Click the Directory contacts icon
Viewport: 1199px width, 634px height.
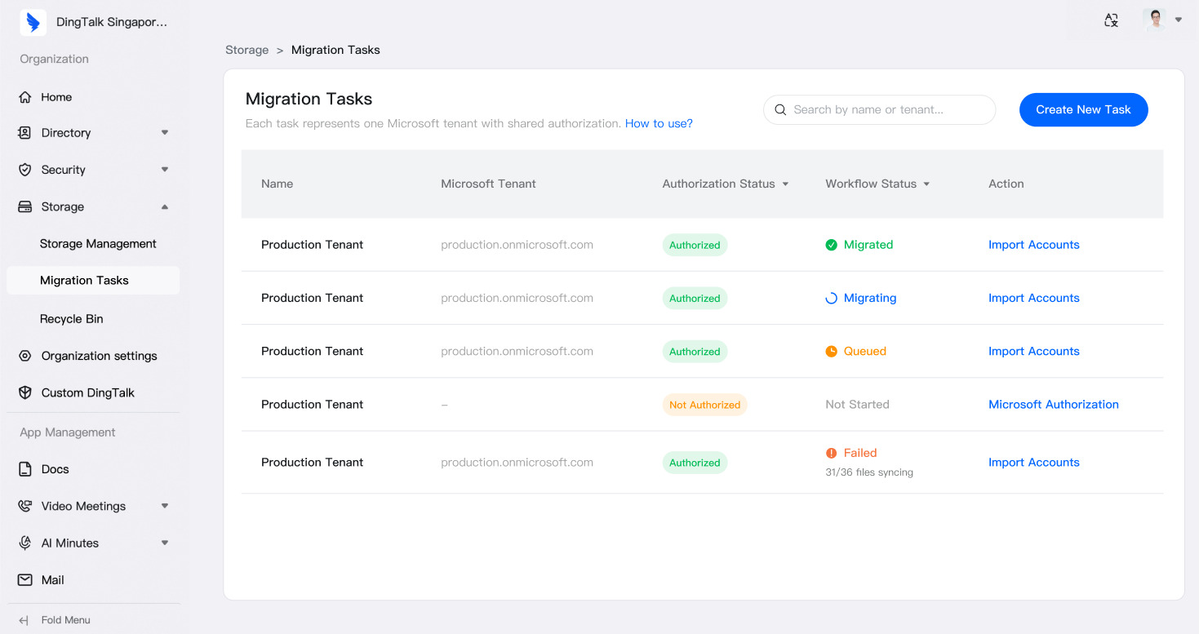[25, 133]
